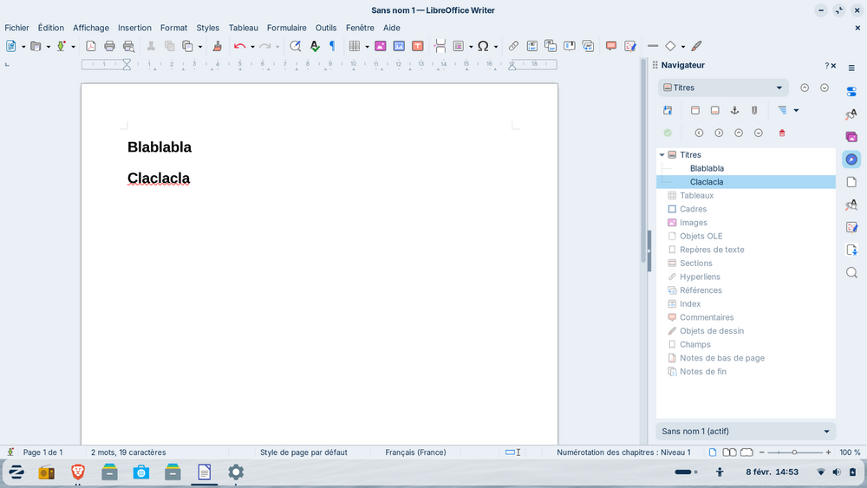Click the Insert Hyperlink chain icon

click(x=513, y=46)
